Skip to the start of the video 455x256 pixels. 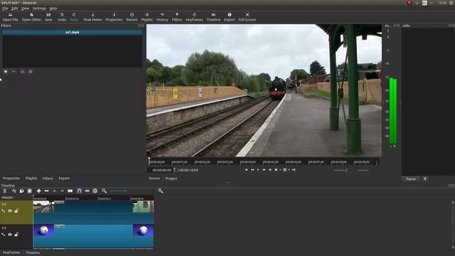247,170
